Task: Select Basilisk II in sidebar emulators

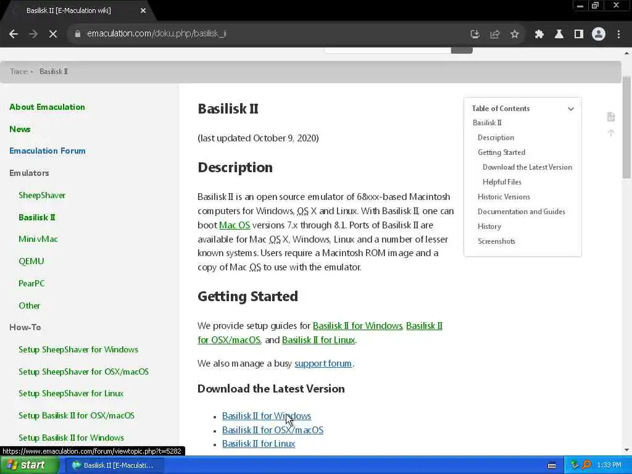Action: [36, 218]
